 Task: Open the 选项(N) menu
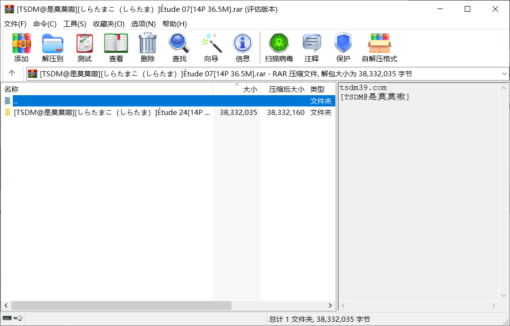[x=143, y=24]
